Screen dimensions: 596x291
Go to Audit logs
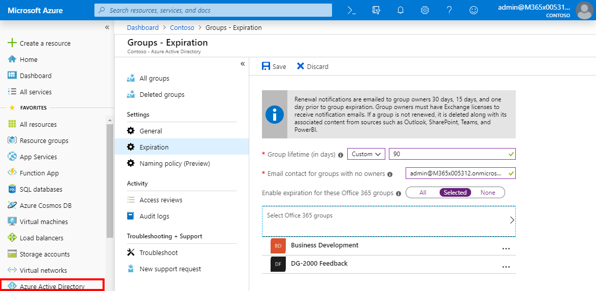[154, 216]
